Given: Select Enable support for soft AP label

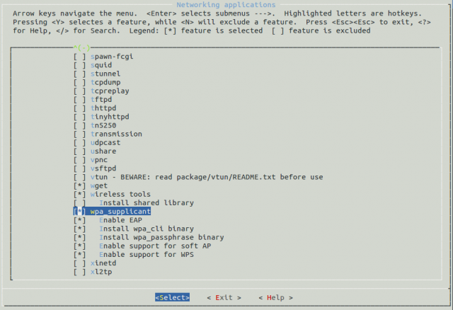Looking at the screenshot, I should (155, 246).
